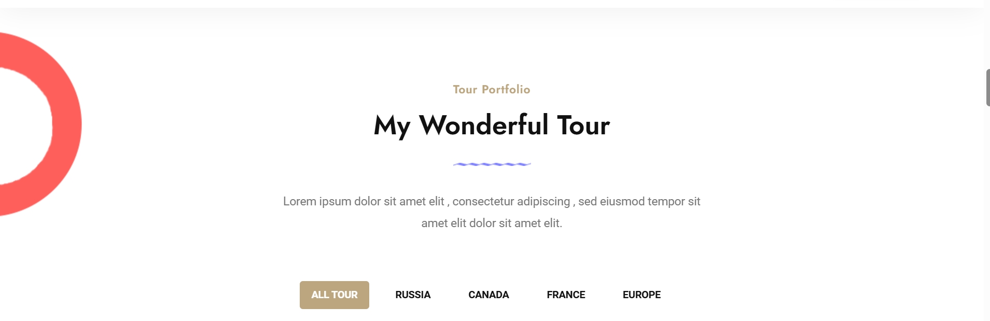Switch to the RUSSIA tour filter
Screen dimensions: 990x321
(x=413, y=295)
